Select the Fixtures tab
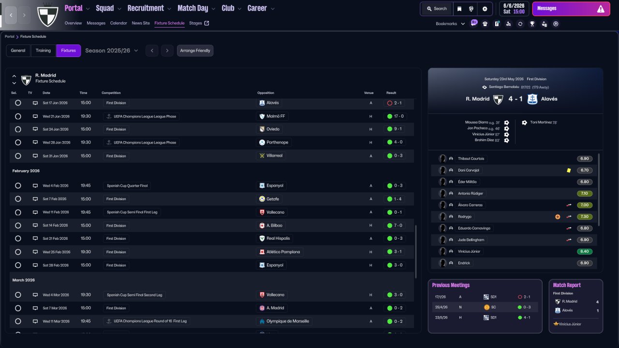619x348 pixels. pos(69,51)
